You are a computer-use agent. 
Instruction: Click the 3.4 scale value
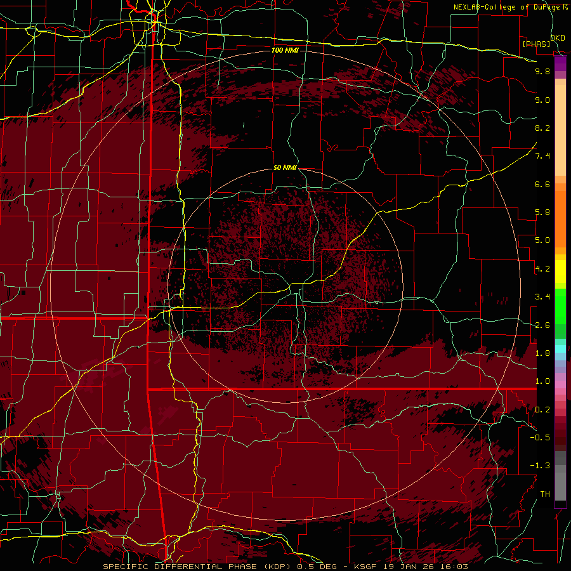point(542,297)
